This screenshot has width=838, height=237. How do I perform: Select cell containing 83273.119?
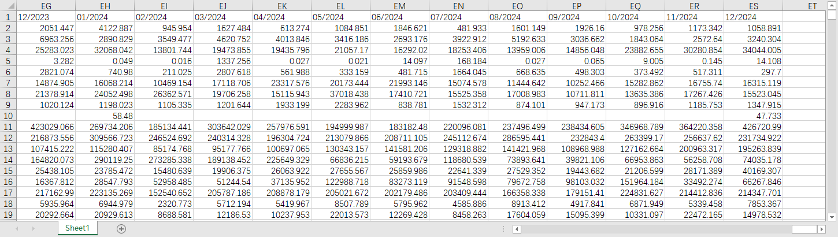399,182
